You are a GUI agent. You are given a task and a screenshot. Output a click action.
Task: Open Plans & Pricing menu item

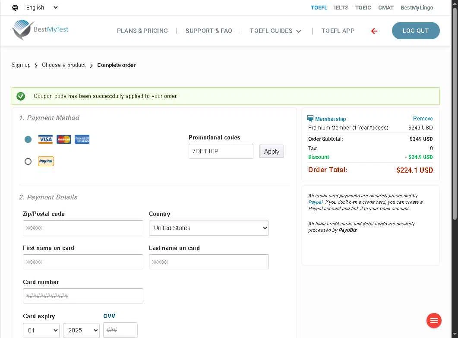[142, 31]
